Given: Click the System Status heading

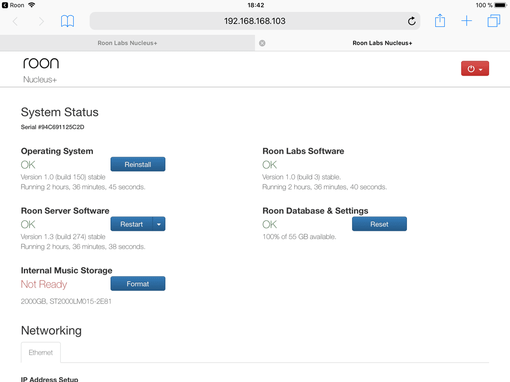Looking at the screenshot, I should click(x=60, y=112).
